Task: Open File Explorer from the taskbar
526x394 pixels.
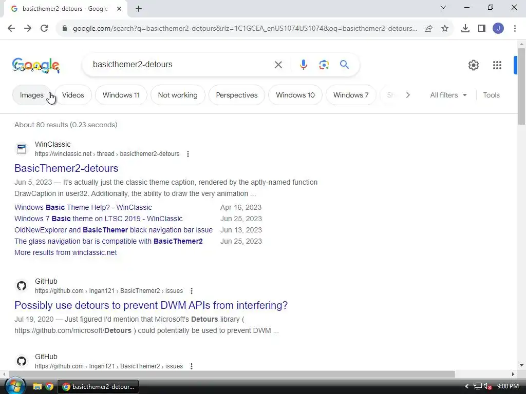Action: point(37,387)
